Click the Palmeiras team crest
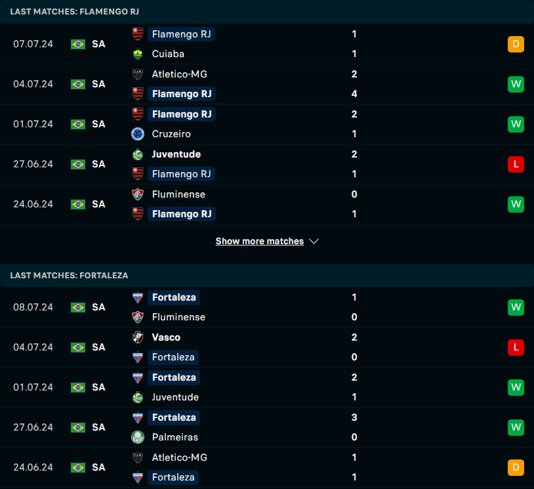This screenshot has width=534, height=489. pyautogui.click(x=138, y=437)
